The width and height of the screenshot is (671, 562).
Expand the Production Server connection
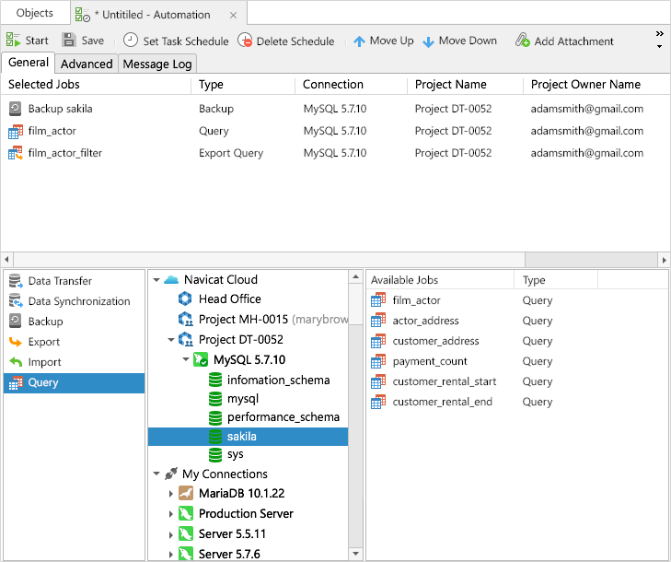click(x=171, y=513)
